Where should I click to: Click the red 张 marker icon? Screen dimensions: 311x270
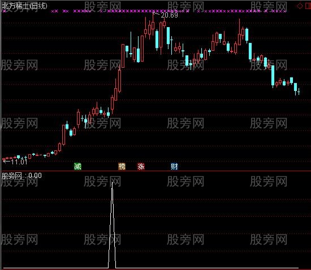tap(141, 167)
